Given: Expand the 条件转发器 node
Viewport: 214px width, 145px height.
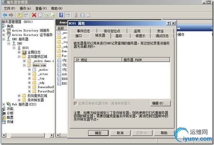Looking at the screenshot, I should point(19,100).
